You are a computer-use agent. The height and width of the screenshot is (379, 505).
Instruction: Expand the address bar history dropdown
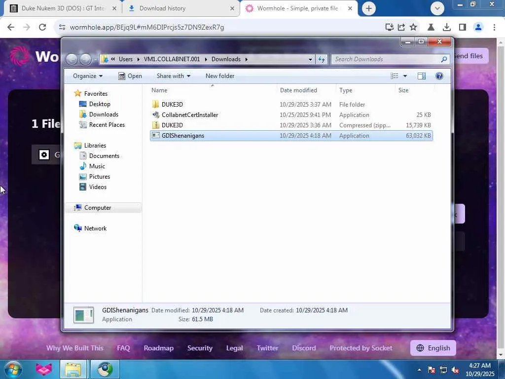[310, 59]
